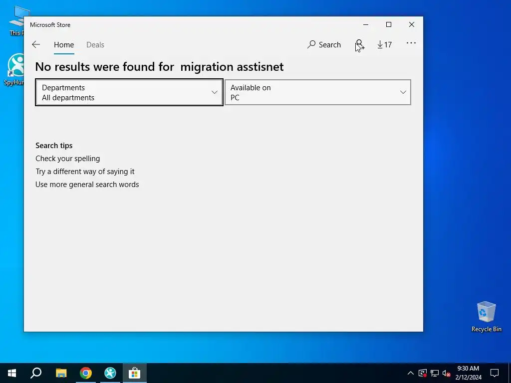
Task: Click the "No results were found" heading
Action: (x=159, y=67)
